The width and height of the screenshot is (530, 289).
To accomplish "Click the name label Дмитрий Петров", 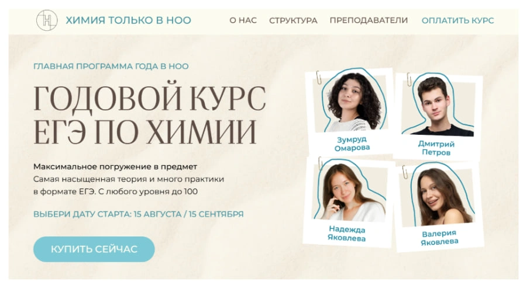I will (x=436, y=148).
